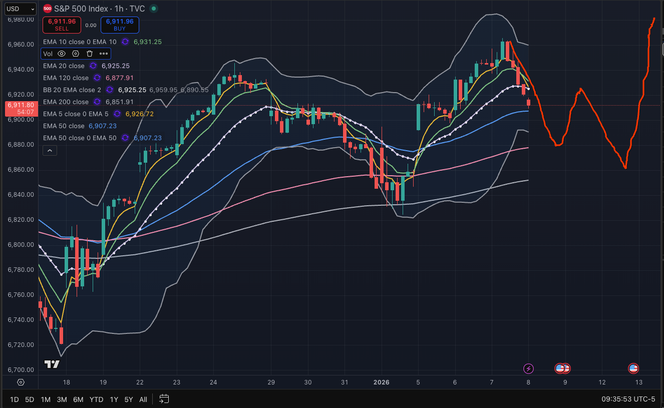The height and width of the screenshot is (408, 664).
Task: Click the update icon on the BB 20 row
Action: 110,90
